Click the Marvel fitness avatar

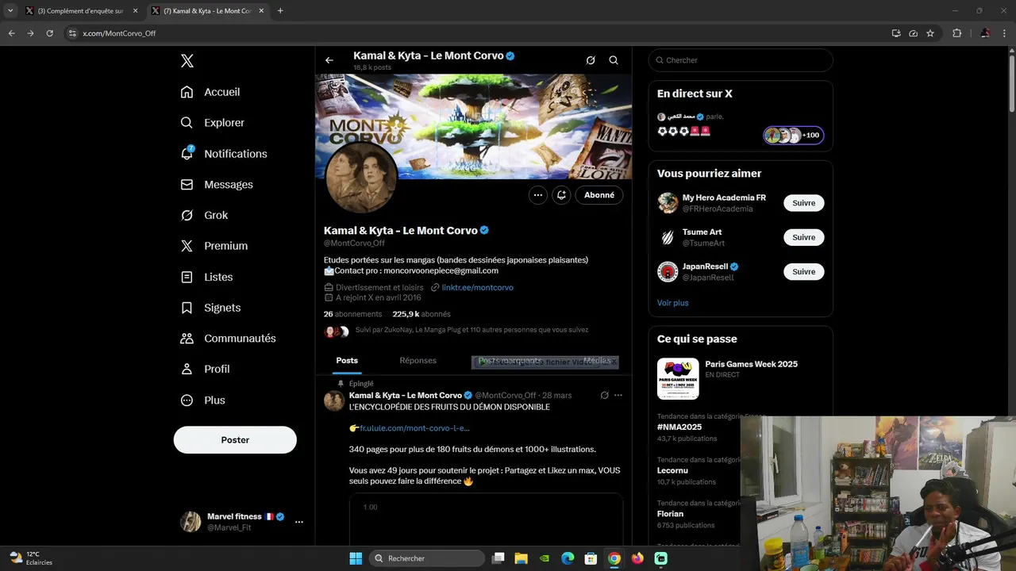[x=190, y=522]
